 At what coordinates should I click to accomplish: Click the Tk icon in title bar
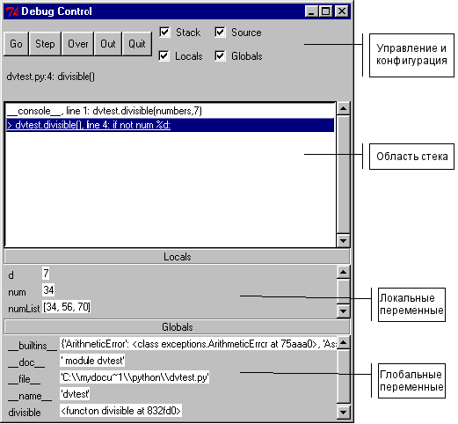point(12,11)
